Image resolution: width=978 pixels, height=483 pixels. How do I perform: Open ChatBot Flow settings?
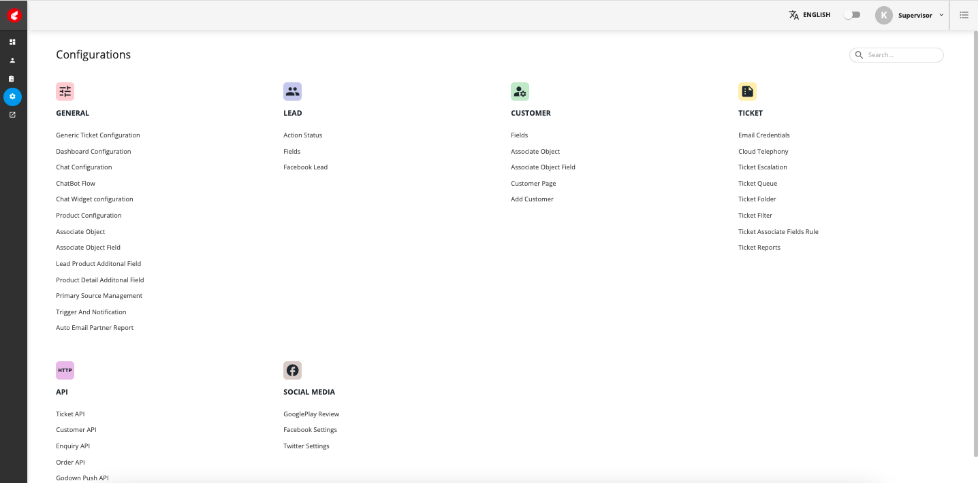point(76,184)
